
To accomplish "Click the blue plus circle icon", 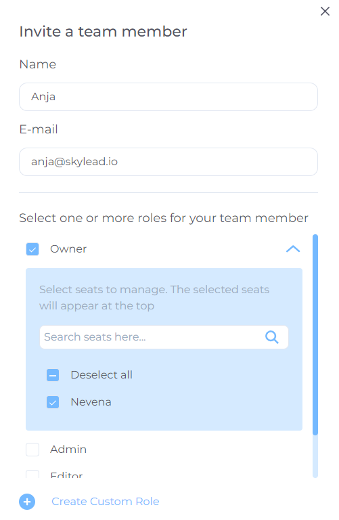I will click(27, 502).
